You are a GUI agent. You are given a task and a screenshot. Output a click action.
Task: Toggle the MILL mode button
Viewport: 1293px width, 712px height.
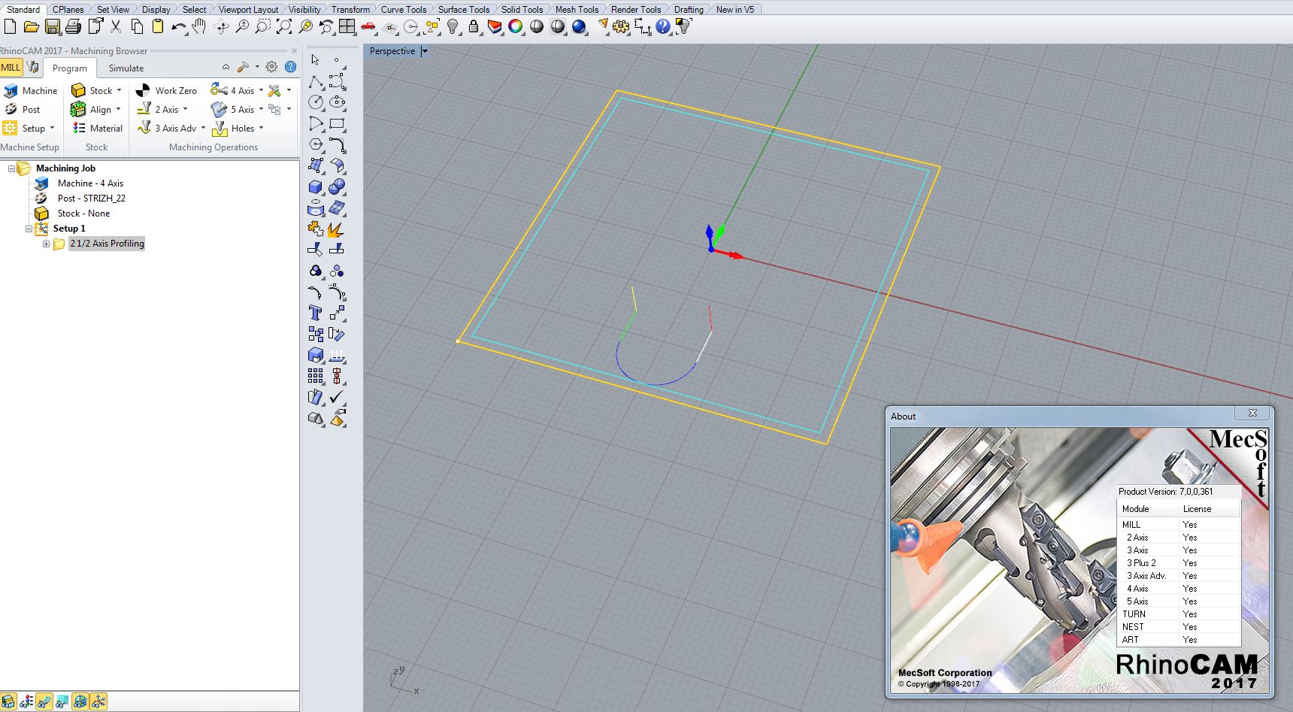point(11,68)
